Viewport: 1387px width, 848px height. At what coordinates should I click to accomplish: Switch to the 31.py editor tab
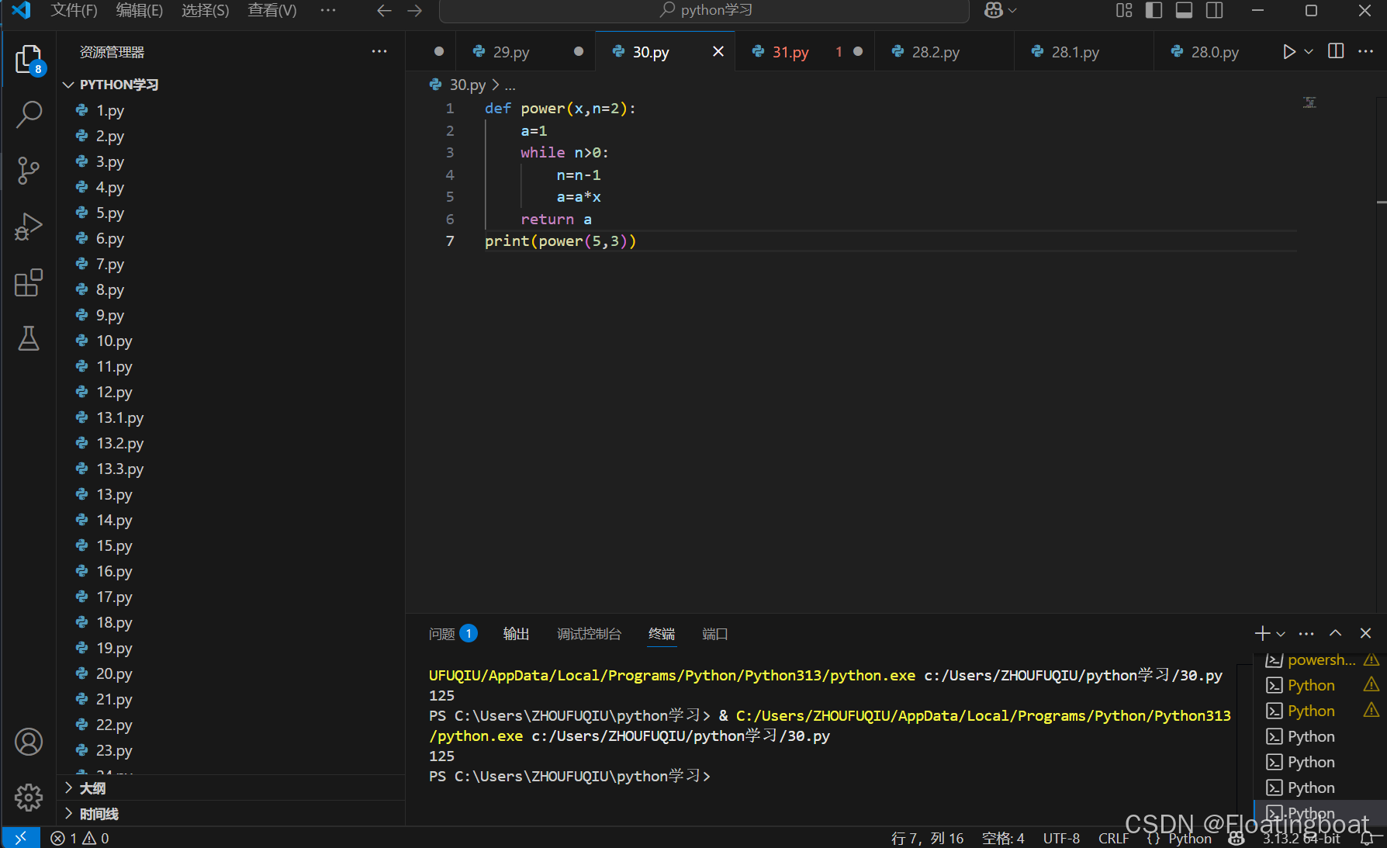790,52
